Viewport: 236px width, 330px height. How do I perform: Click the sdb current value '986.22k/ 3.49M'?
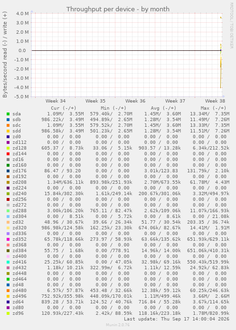pos(63,120)
